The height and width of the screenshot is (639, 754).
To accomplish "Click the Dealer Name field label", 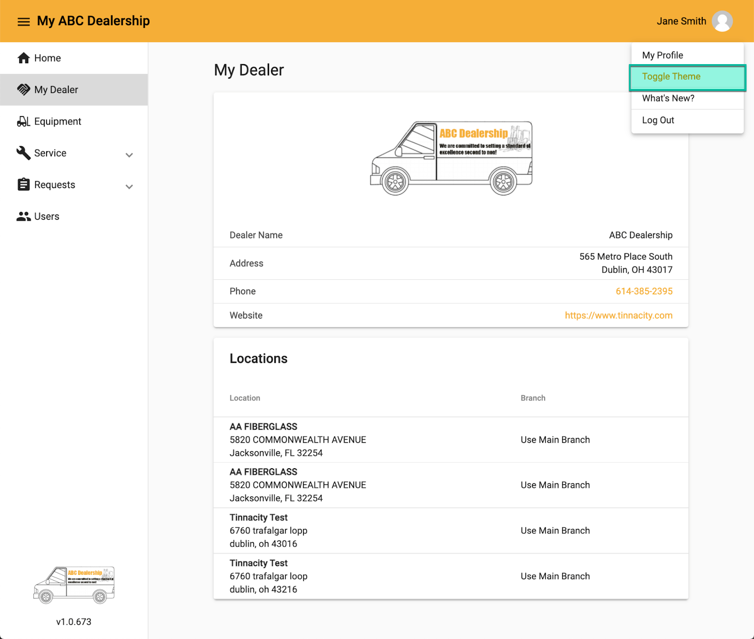I will tap(256, 235).
